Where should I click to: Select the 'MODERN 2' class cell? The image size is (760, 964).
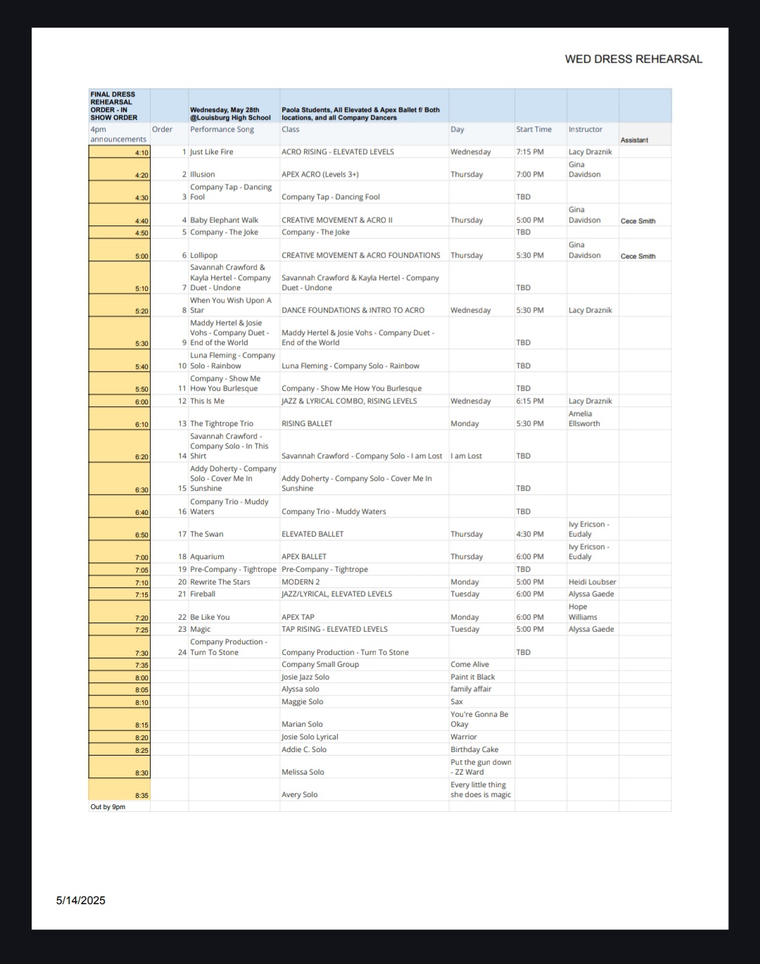click(x=364, y=582)
